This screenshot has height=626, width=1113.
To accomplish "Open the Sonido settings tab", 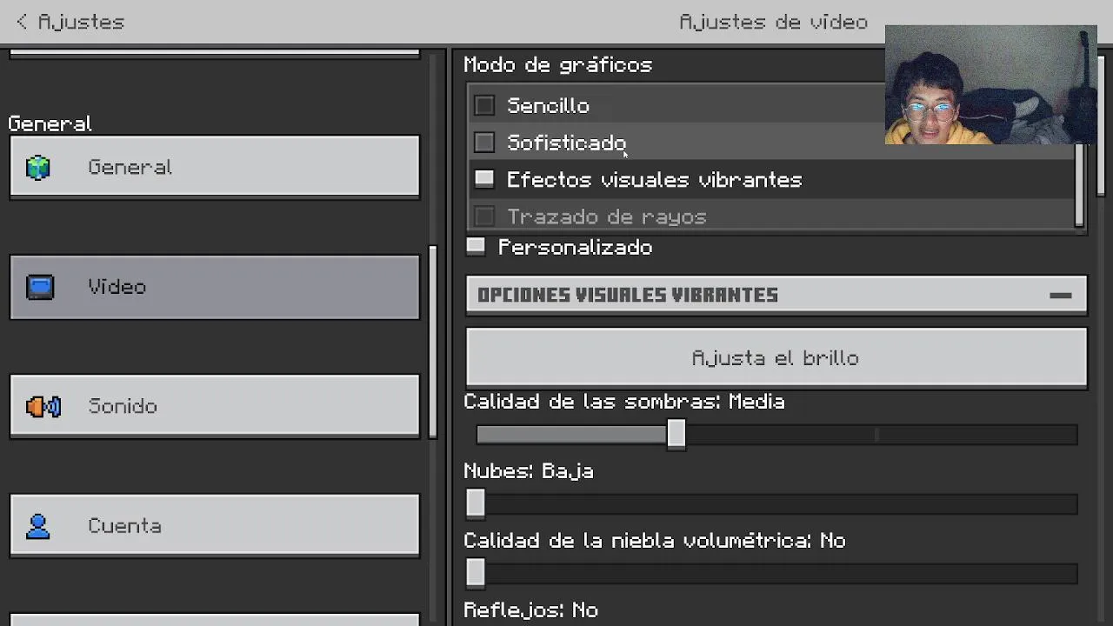I will (215, 406).
